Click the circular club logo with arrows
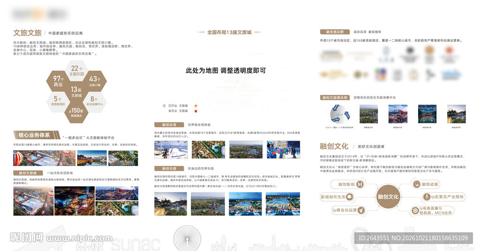Viewport: 480px width, 251px height. click(x=339, y=114)
